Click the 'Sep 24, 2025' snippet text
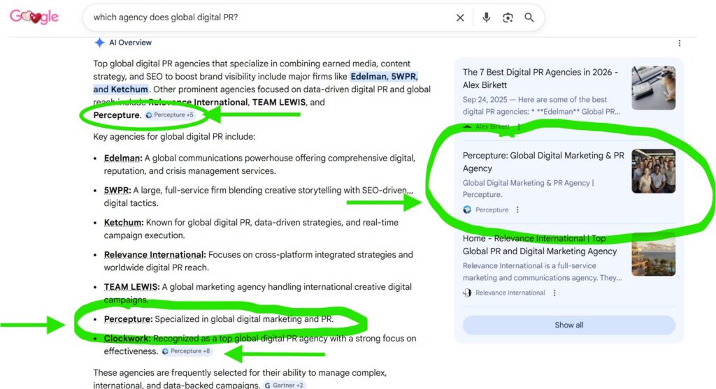The height and width of the screenshot is (389, 716). tap(485, 99)
